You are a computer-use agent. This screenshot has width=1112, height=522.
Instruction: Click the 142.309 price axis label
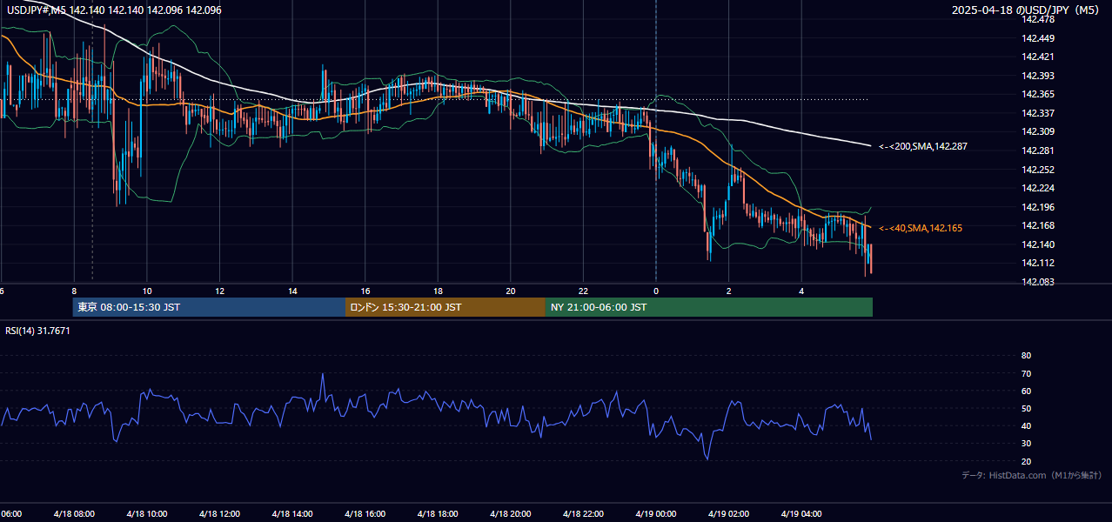pos(1040,131)
